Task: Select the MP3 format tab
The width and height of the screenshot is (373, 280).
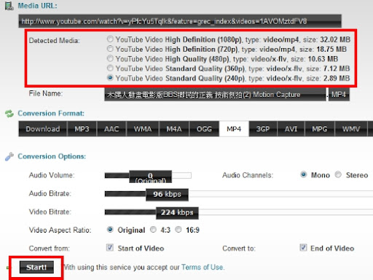Action: tap(82, 129)
